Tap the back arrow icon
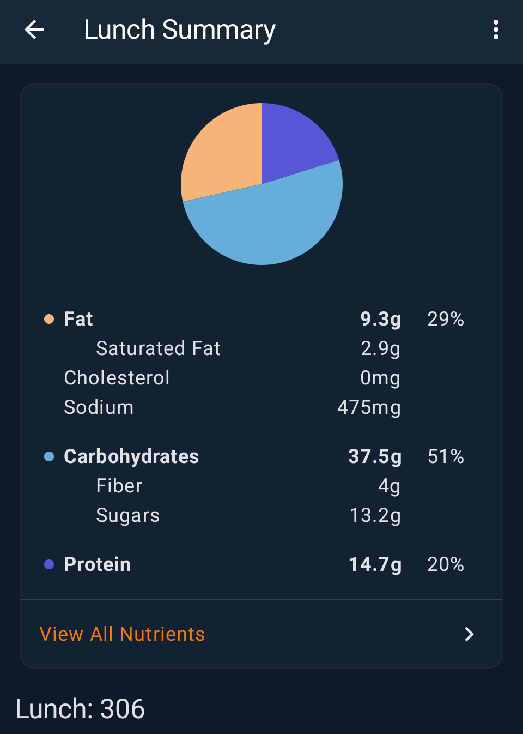 click(34, 29)
